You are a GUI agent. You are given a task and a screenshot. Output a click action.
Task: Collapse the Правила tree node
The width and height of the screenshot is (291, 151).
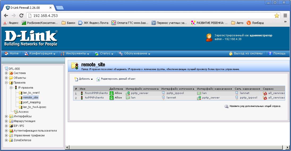point(6,83)
